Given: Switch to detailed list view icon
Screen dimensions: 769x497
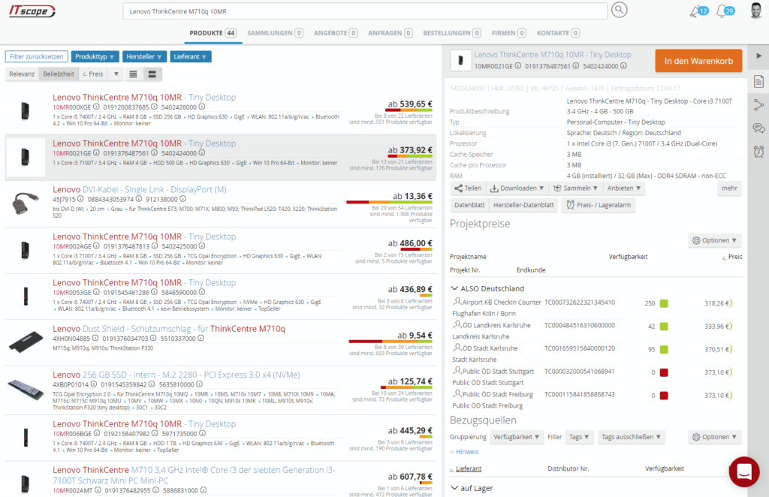Looking at the screenshot, I should (152, 74).
